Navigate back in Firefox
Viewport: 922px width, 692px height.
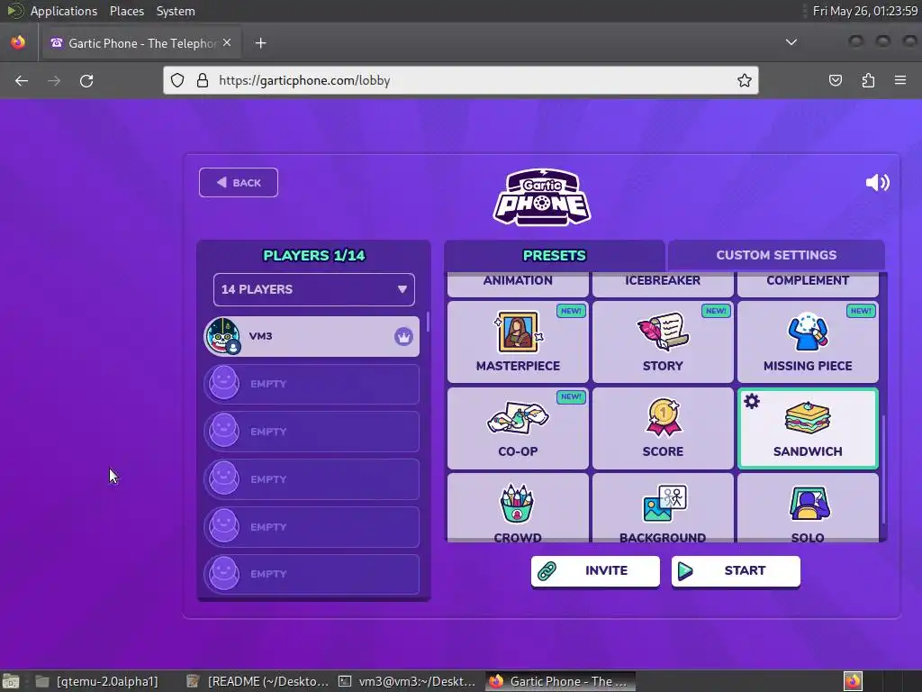pos(22,80)
